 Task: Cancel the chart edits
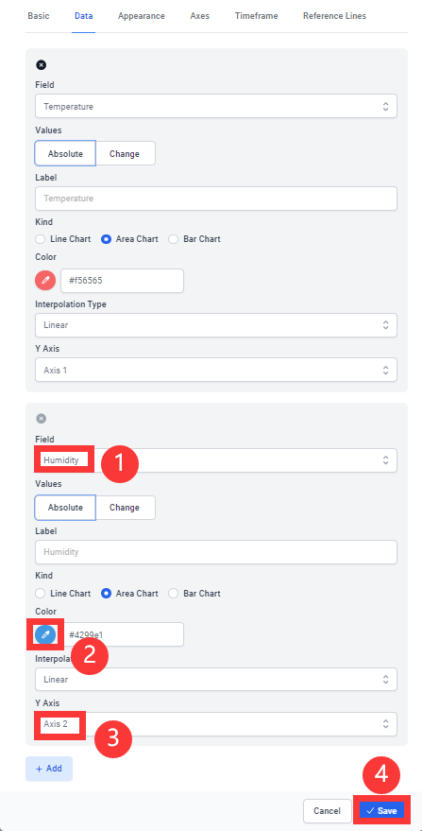click(x=327, y=811)
